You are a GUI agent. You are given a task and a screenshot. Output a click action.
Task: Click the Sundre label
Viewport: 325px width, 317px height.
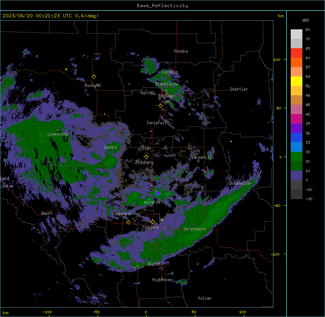110,147
